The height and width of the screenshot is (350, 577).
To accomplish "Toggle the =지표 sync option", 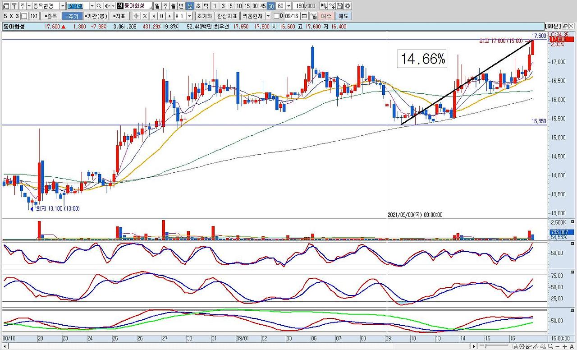I will click(119, 16).
